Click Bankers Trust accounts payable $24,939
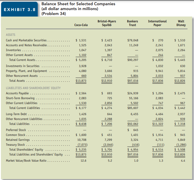The image size is (194, 180). [x=133, y=93]
